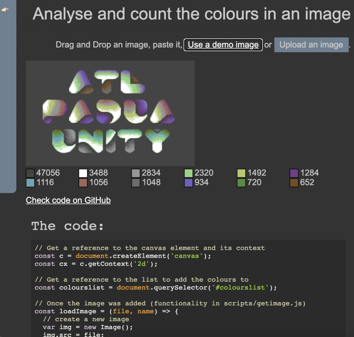Click code line 'const cx = c.getContext'
This screenshot has height=337, width=354.
96,264
